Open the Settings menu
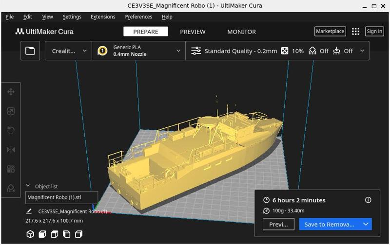The image size is (390, 245). [x=72, y=17]
